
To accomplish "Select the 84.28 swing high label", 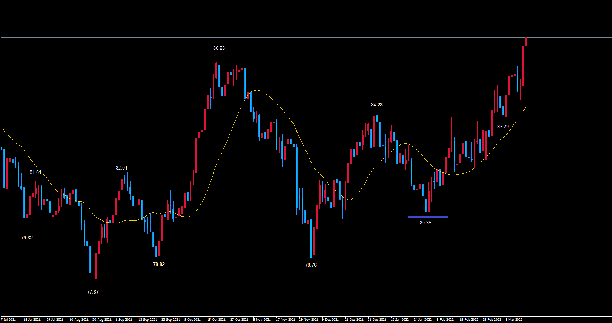I will [x=376, y=105].
